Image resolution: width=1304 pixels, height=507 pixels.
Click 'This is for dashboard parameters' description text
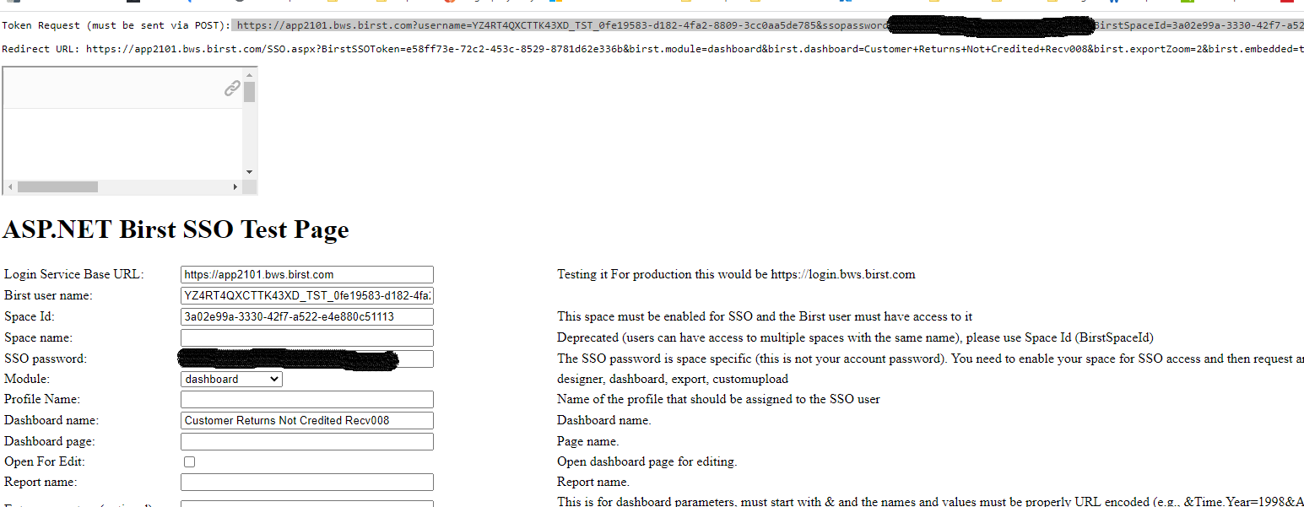[930, 501]
